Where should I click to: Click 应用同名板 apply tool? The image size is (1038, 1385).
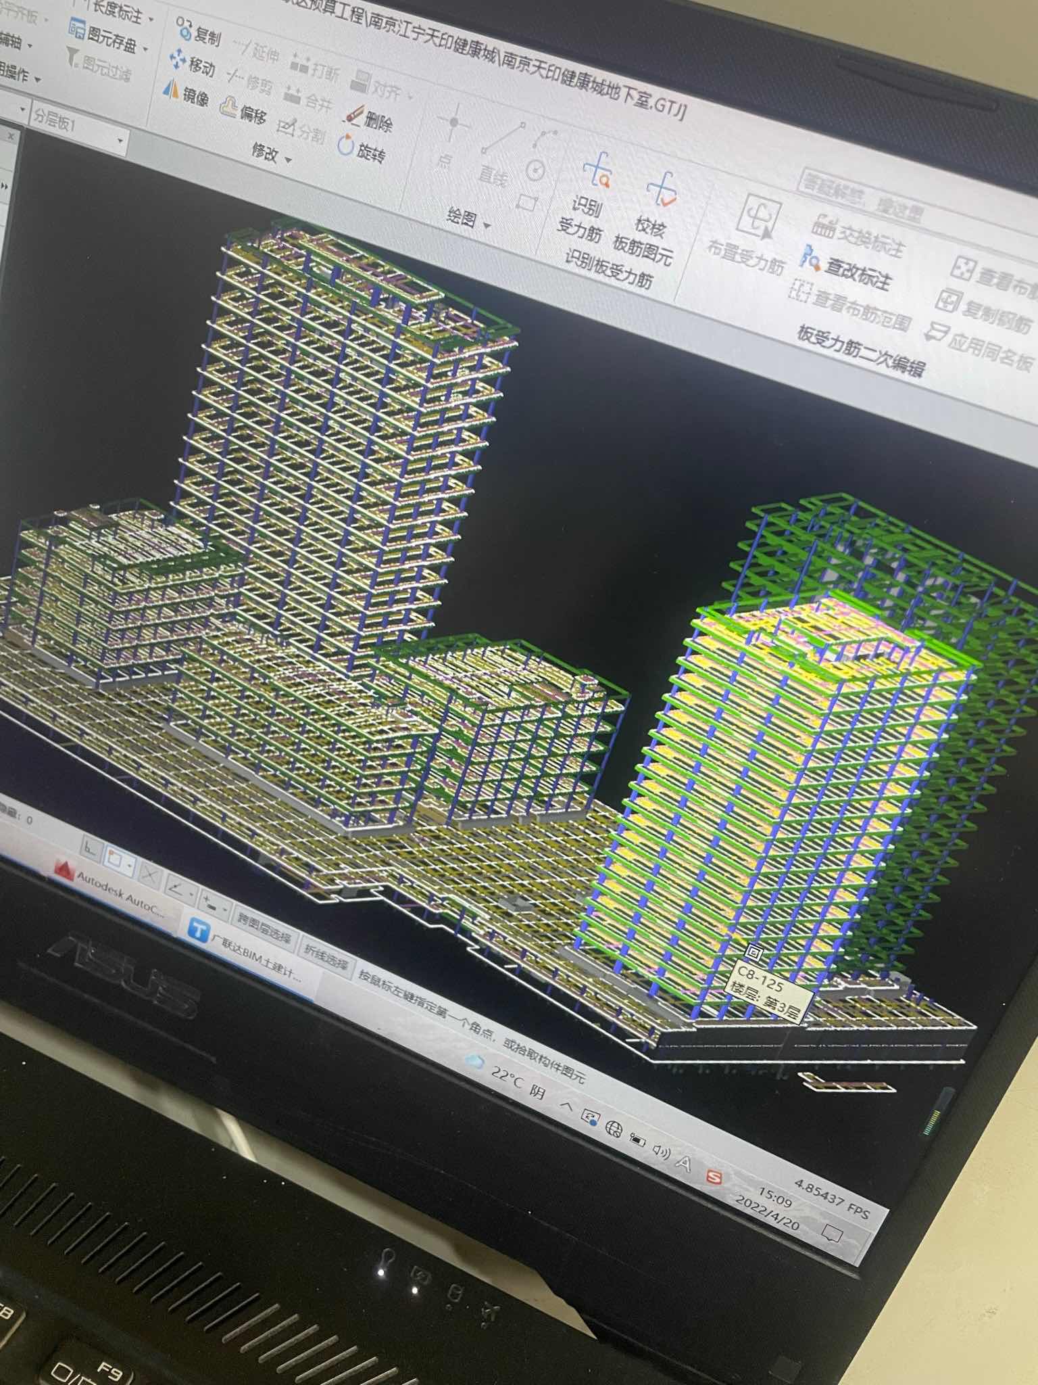[x=980, y=346]
